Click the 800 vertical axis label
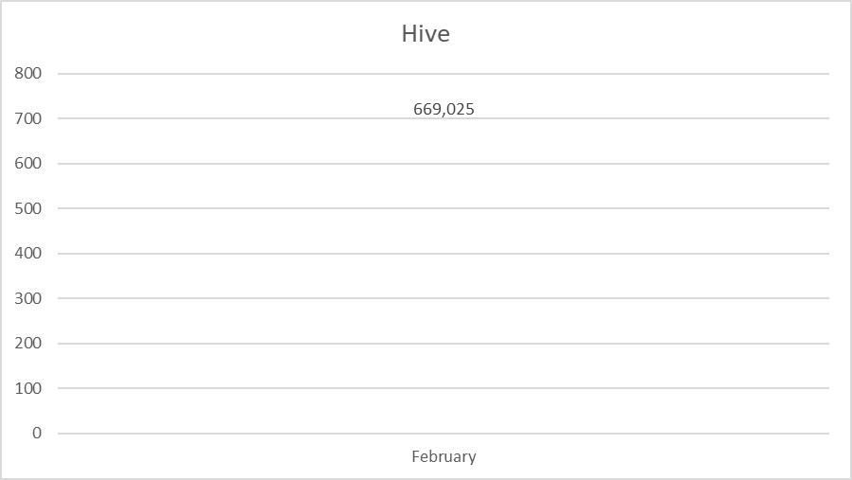Image resolution: width=852 pixels, height=480 pixels. tap(27, 73)
